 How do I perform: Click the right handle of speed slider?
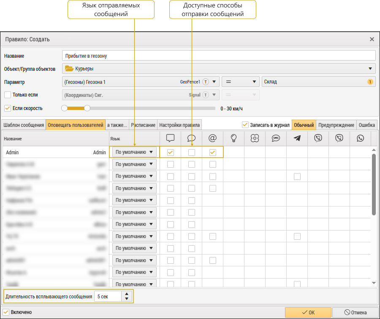point(87,108)
